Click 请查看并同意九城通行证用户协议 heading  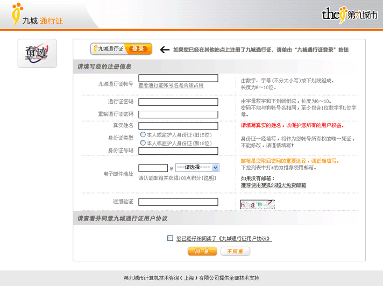coord(122,218)
